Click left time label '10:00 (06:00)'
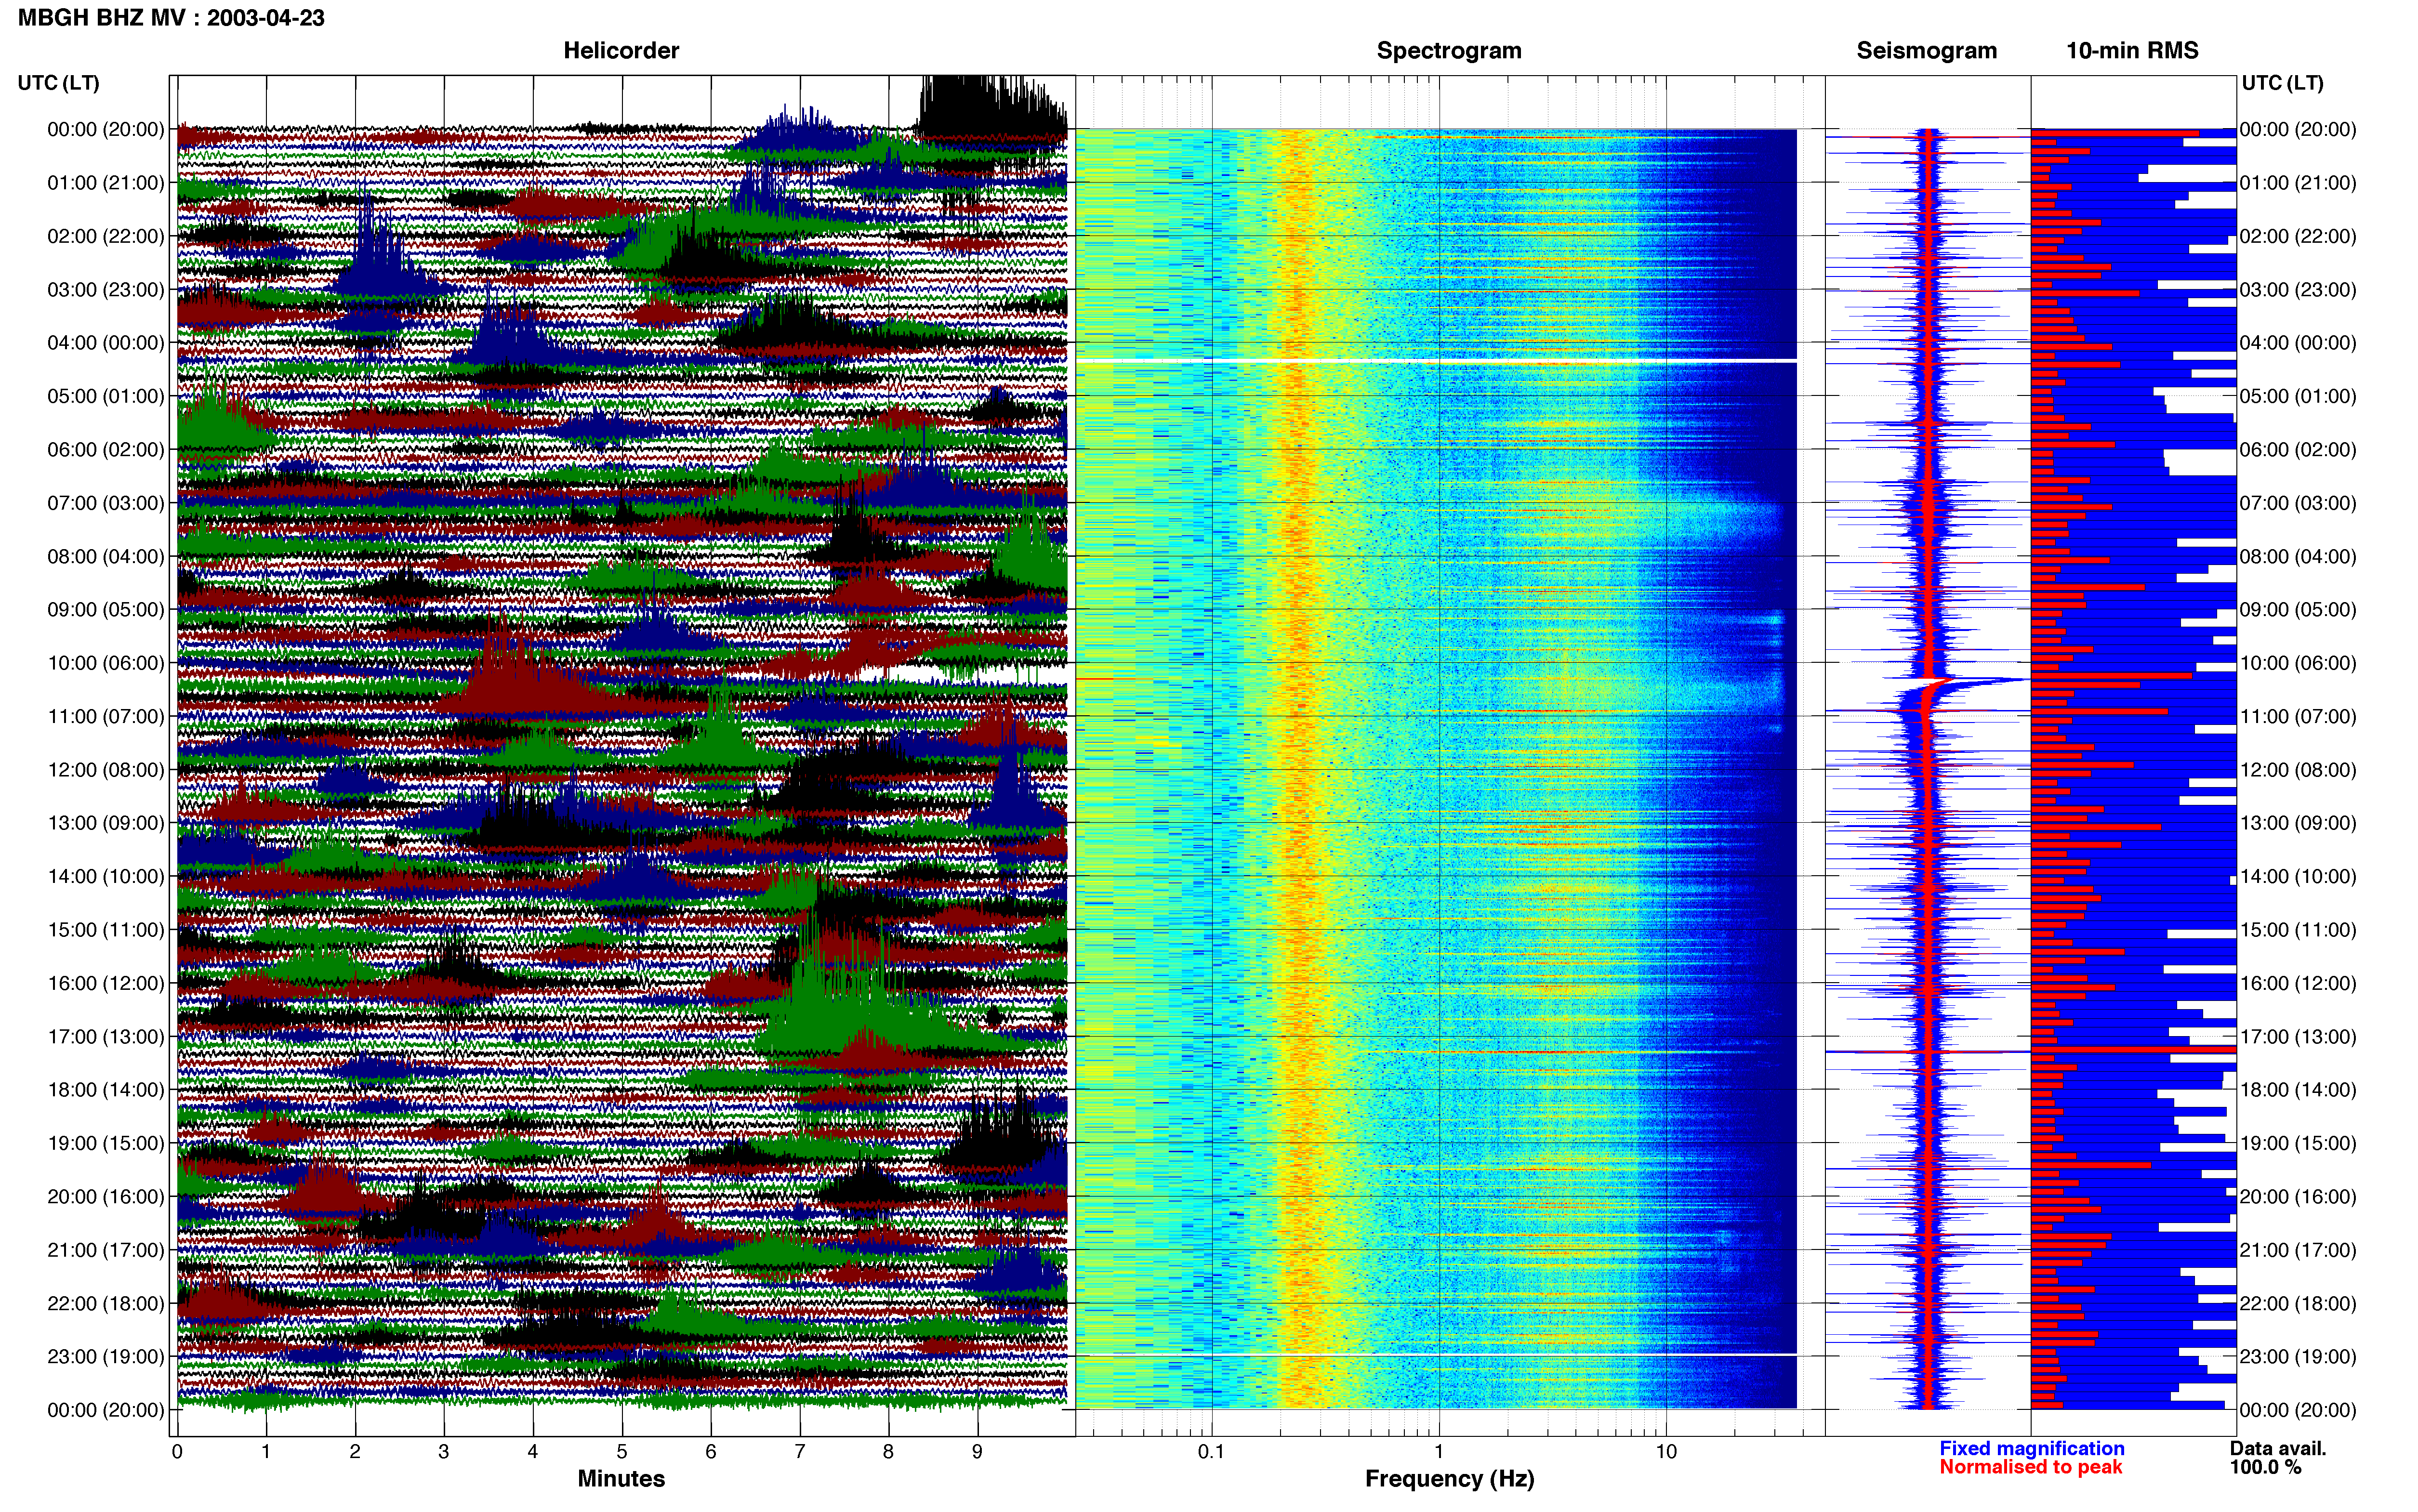The height and width of the screenshot is (1512, 2418). [105, 663]
